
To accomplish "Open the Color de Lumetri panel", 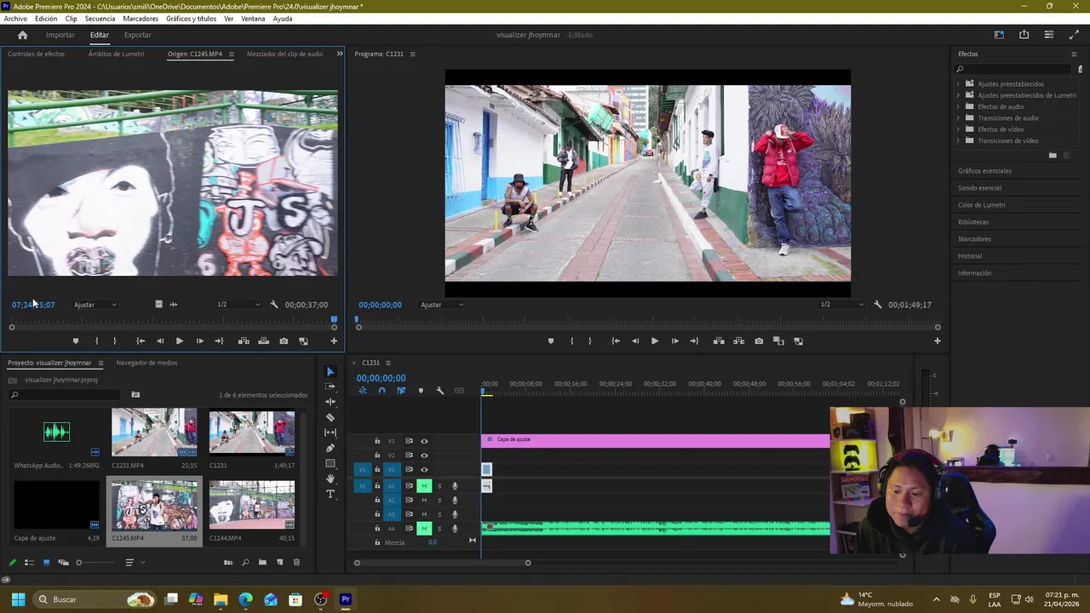I will coord(981,205).
